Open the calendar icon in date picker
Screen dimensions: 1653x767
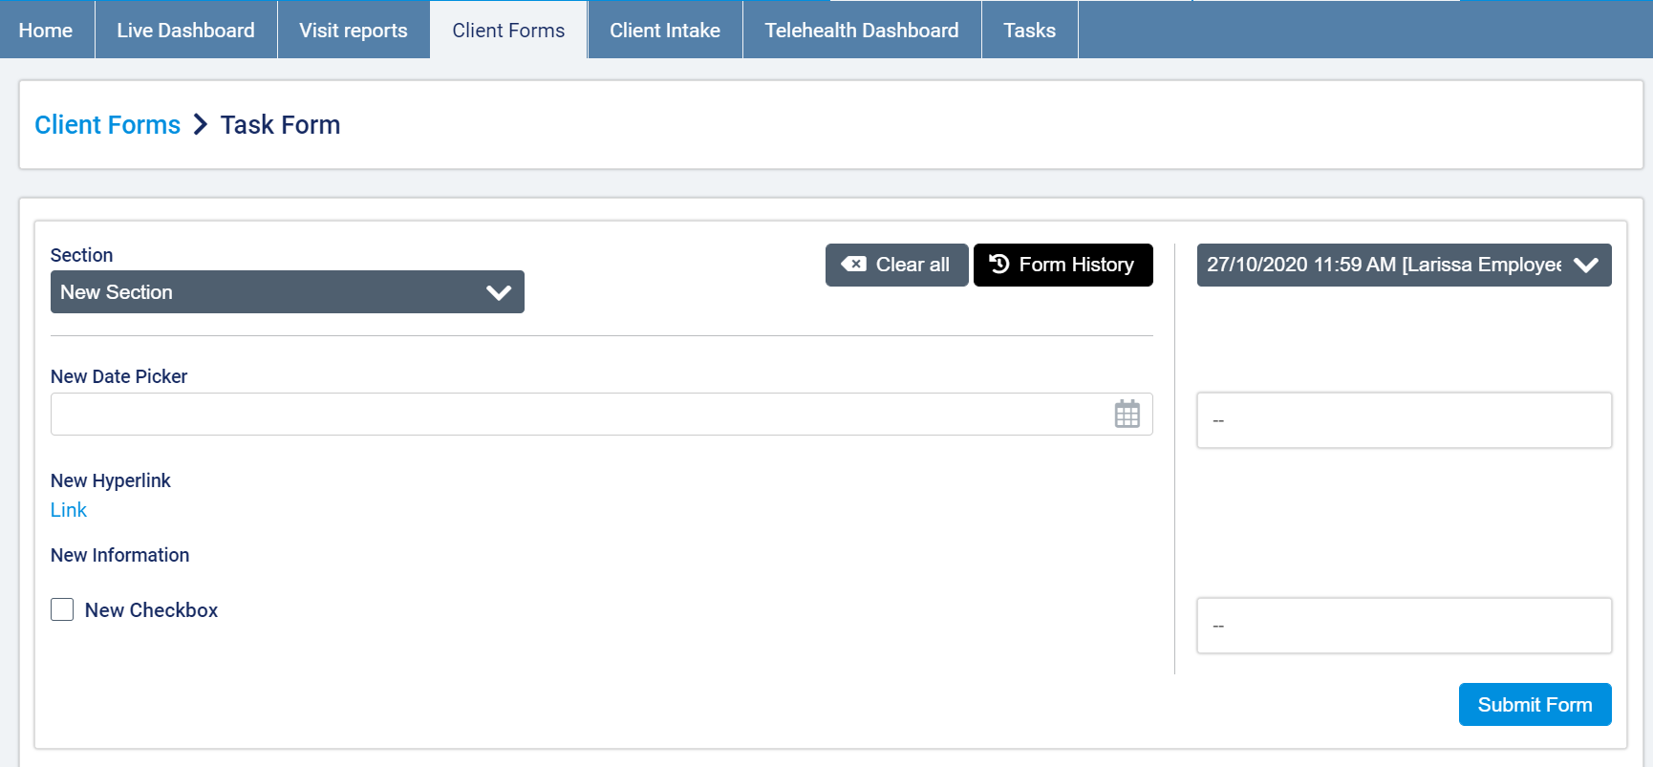click(x=1127, y=415)
